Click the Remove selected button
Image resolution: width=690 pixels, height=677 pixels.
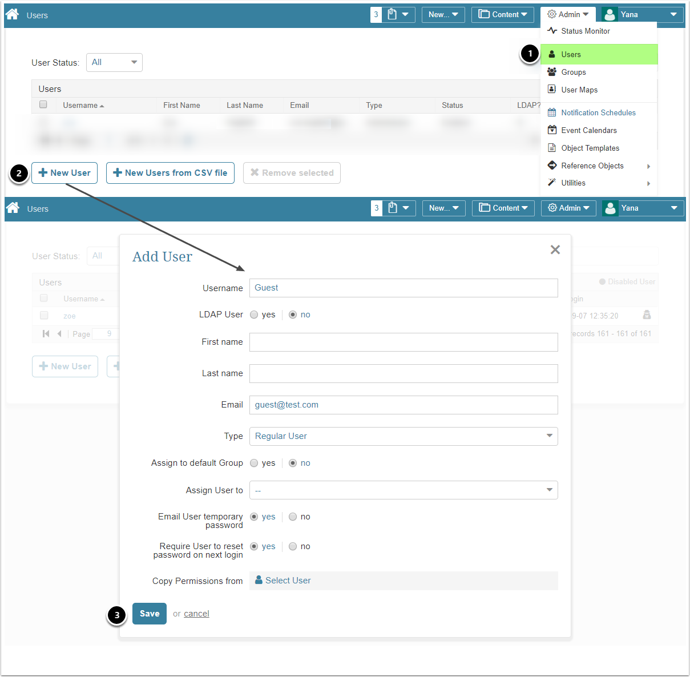(292, 173)
